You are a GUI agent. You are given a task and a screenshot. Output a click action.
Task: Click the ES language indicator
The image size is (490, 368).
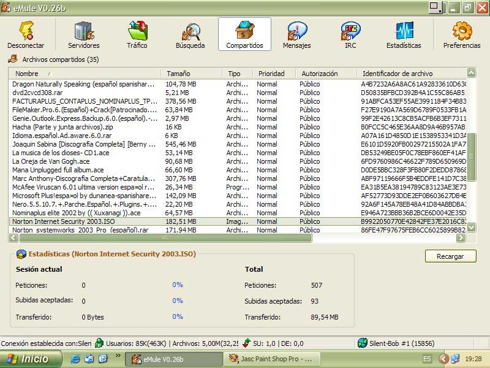tap(427, 359)
